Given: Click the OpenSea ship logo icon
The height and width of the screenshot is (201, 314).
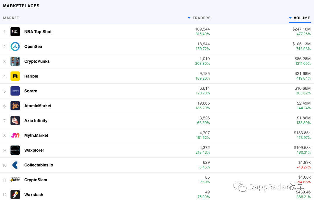Looking at the screenshot, I should click(x=15, y=46).
